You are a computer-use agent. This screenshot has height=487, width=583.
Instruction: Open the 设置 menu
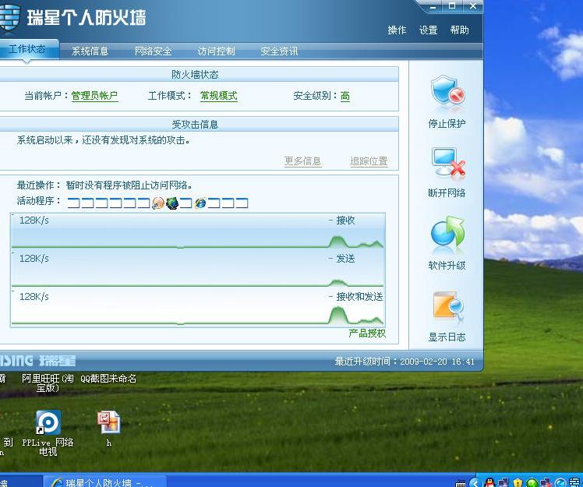[x=428, y=30]
